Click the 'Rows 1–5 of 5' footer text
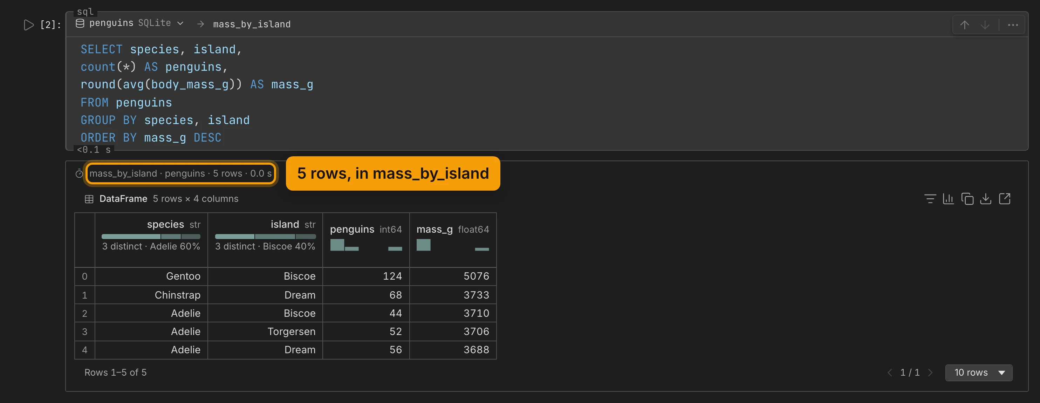The image size is (1040, 403). pos(116,372)
